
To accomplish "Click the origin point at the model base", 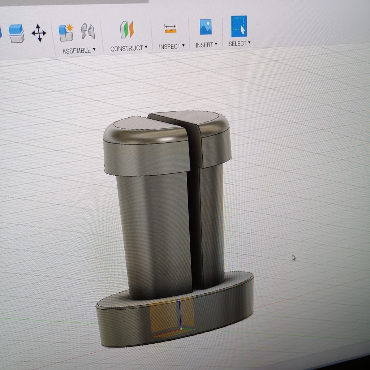I will (x=181, y=329).
